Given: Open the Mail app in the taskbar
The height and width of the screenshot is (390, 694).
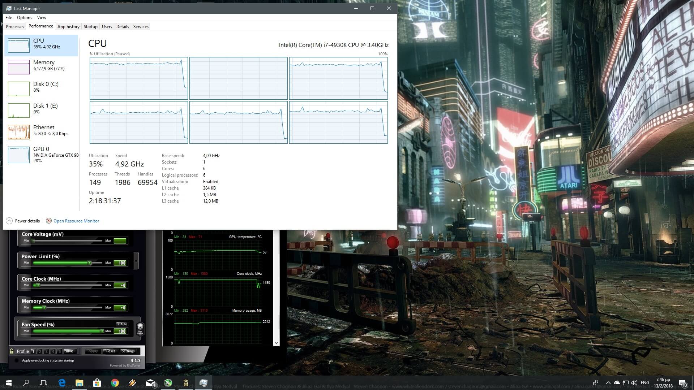Looking at the screenshot, I should 150,383.
